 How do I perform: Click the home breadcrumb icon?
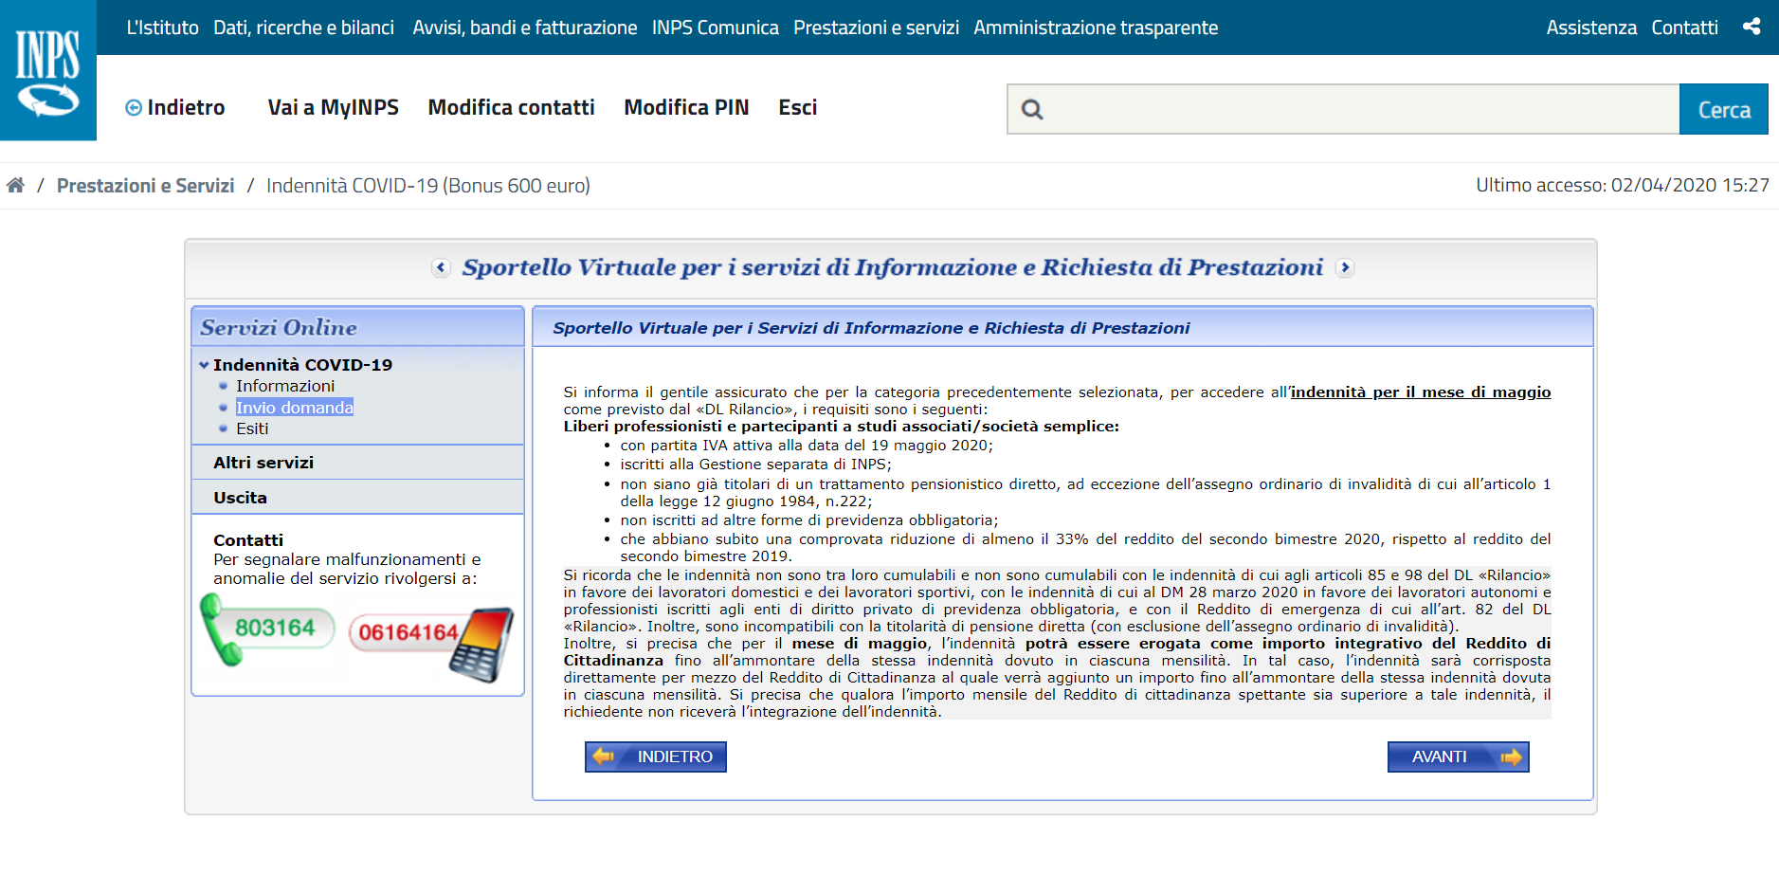pos(15,185)
